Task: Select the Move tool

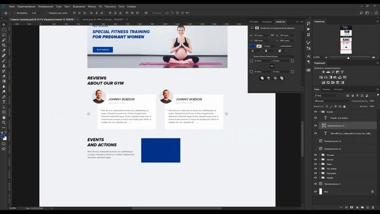Action: [4, 24]
